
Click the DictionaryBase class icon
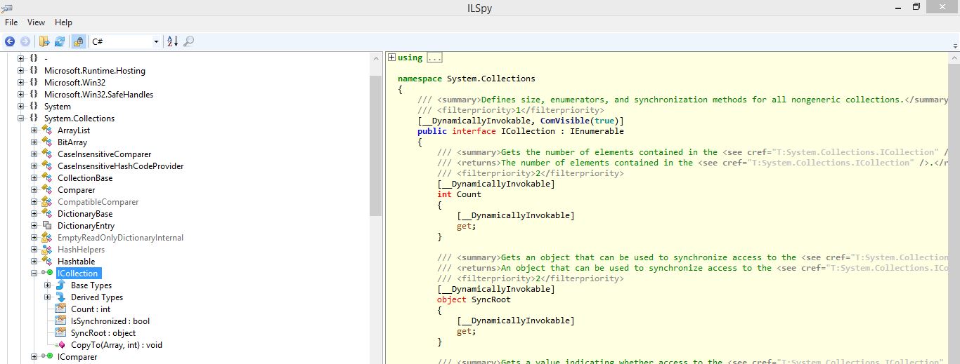point(47,213)
